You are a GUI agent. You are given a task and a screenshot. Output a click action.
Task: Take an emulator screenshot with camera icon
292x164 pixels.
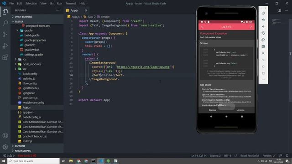pos(263,46)
